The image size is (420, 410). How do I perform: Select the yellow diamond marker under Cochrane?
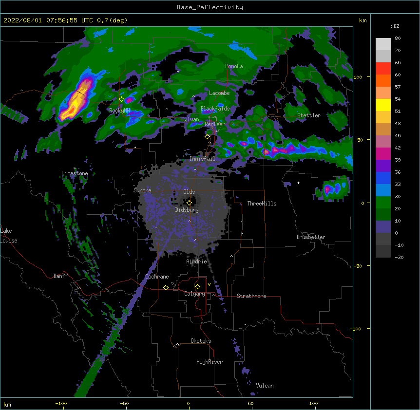click(x=166, y=287)
